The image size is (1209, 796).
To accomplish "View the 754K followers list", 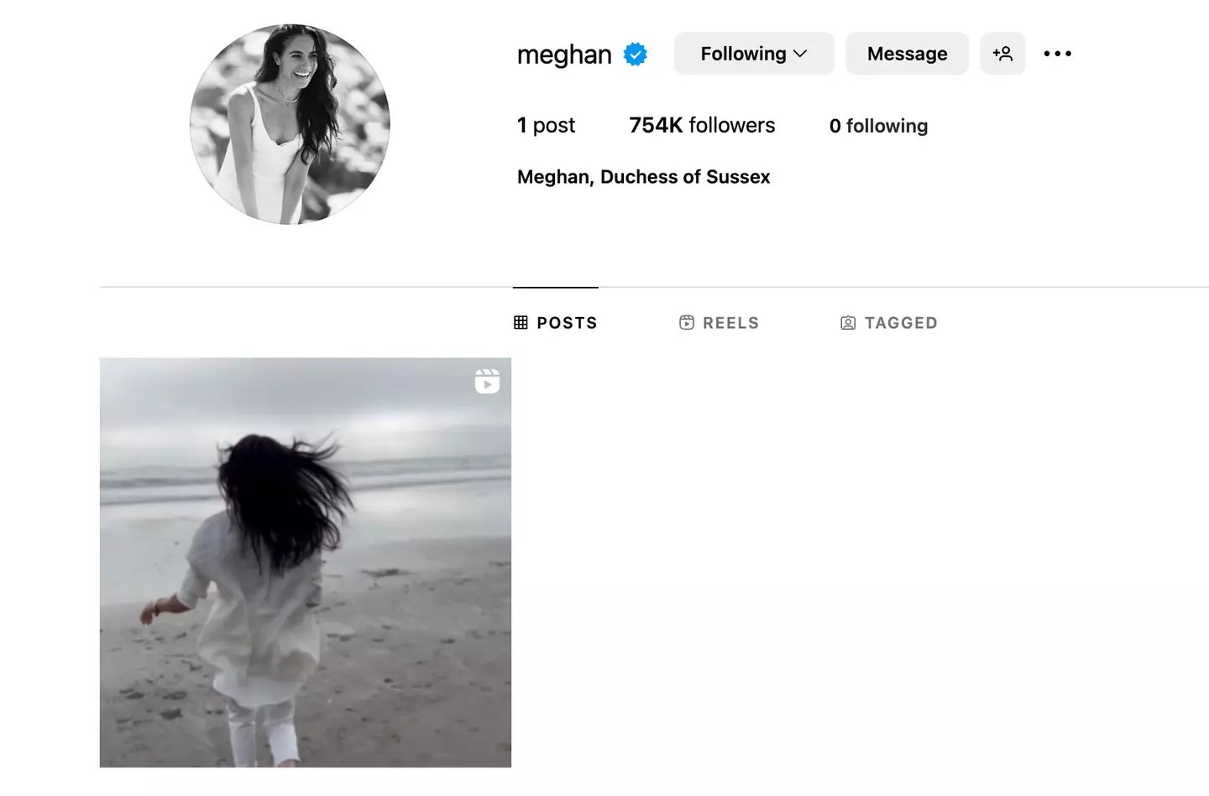I will coord(702,125).
